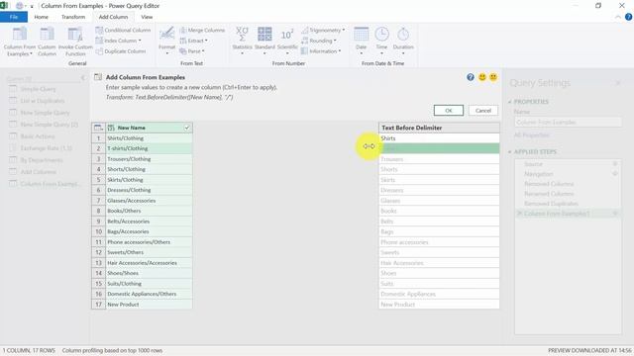Click suggested value Hair Accessories
Screen dimensions: 634x356
(439, 263)
